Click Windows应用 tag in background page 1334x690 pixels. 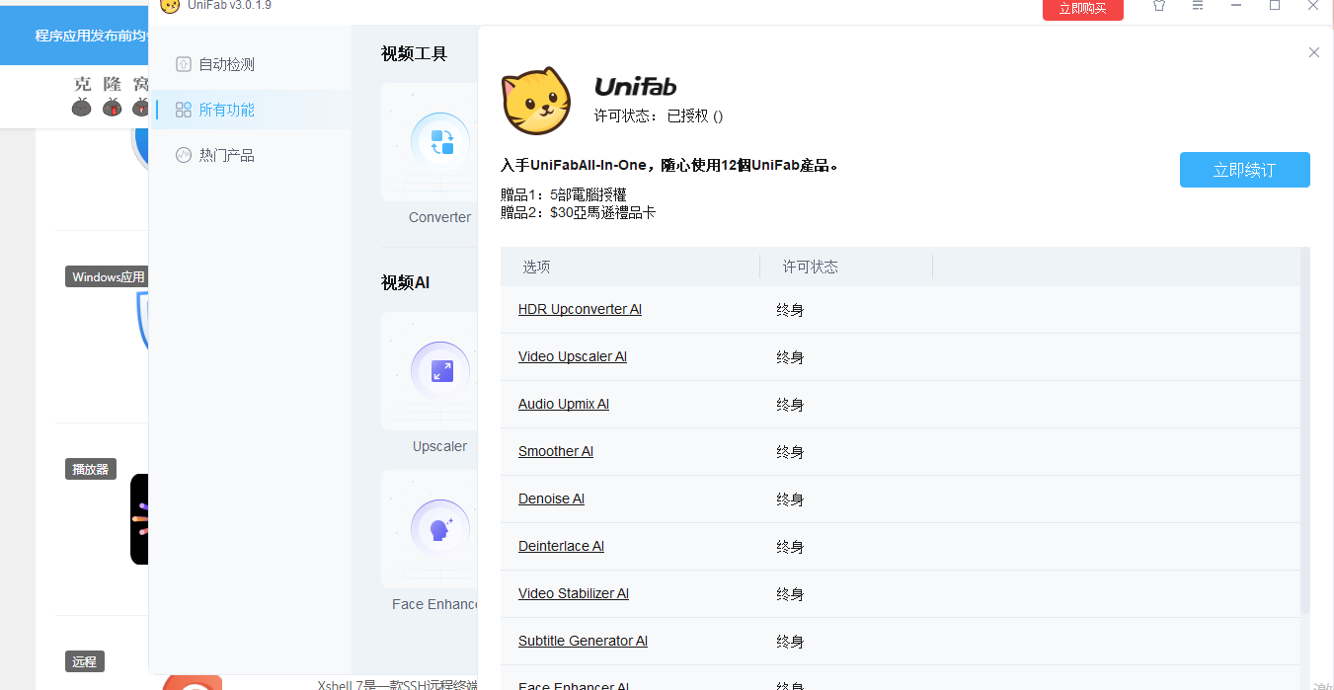[108, 277]
